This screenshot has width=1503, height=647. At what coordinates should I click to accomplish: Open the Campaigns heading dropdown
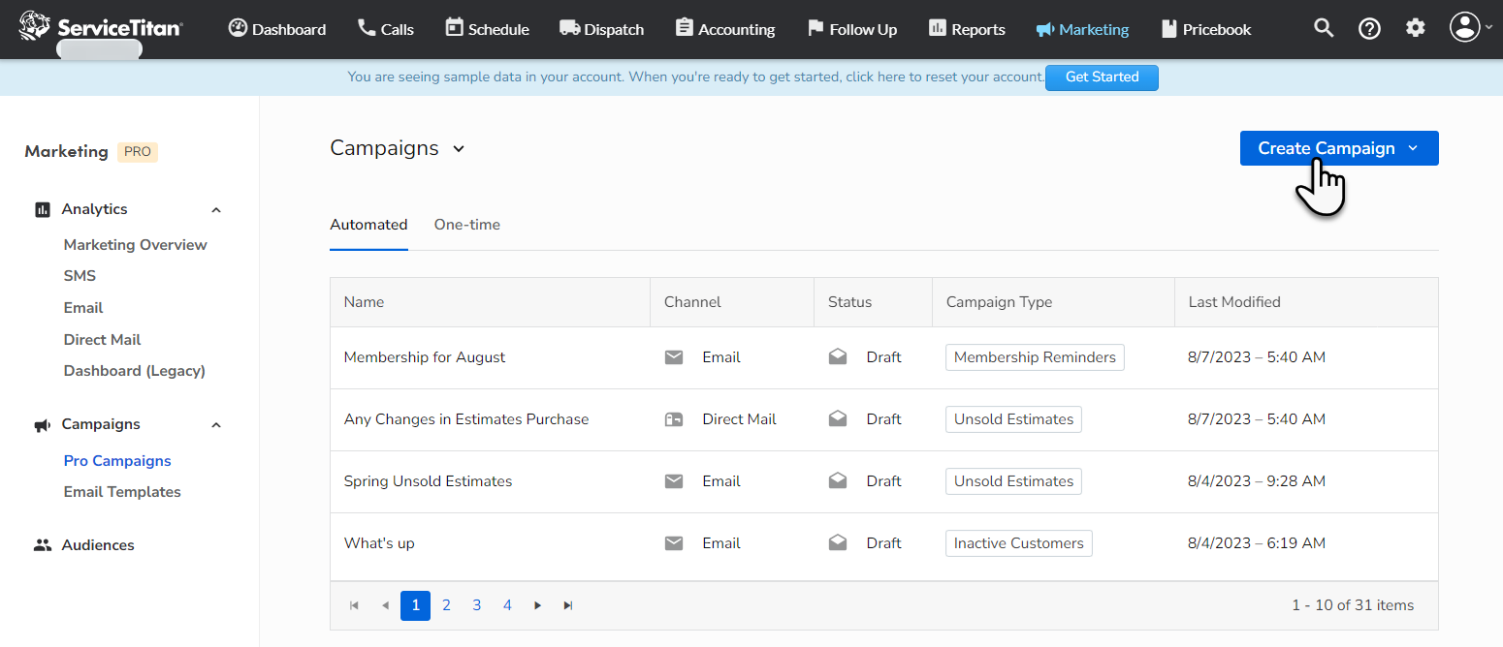coord(398,148)
